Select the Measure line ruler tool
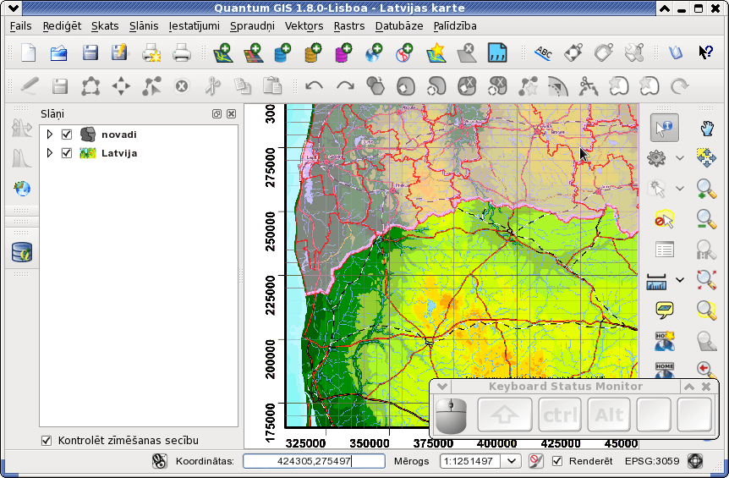Screen dimensions: 729x478 point(656,281)
